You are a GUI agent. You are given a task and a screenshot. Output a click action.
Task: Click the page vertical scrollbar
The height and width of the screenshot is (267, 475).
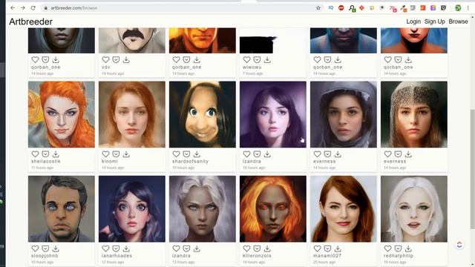point(472,169)
